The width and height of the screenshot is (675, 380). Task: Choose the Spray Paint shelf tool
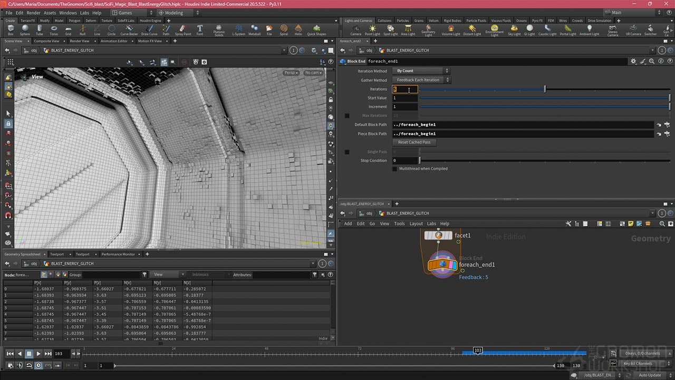coord(183,30)
